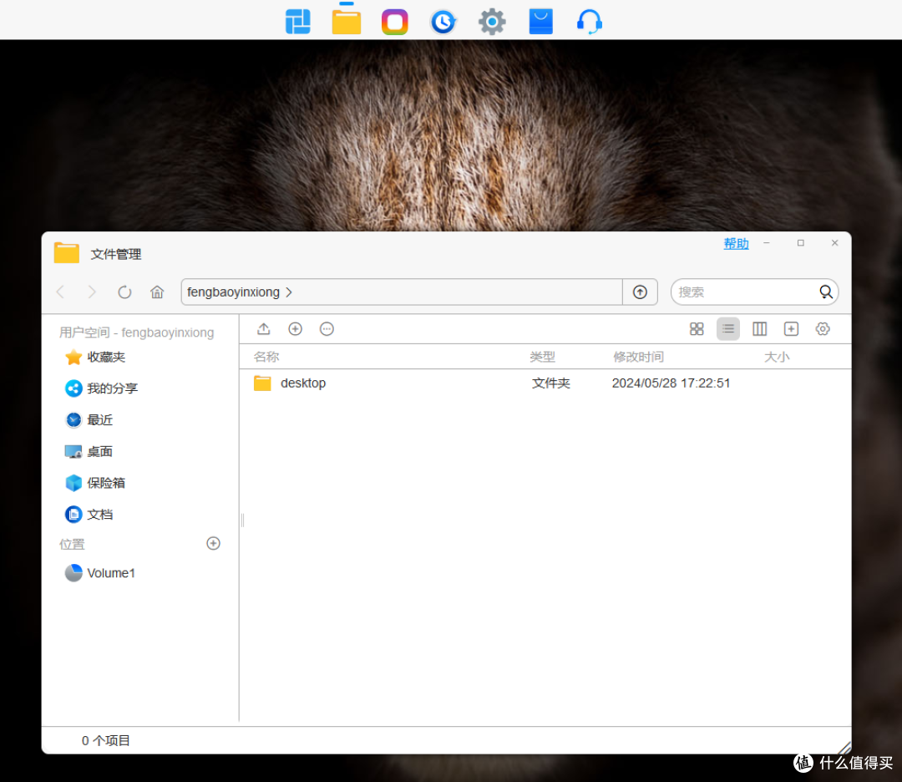902x782 pixels.
Task: Open 文档 documents in sidebar
Action: click(x=89, y=514)
